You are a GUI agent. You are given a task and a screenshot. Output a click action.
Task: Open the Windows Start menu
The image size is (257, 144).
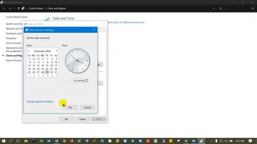[x=4, y=141]
